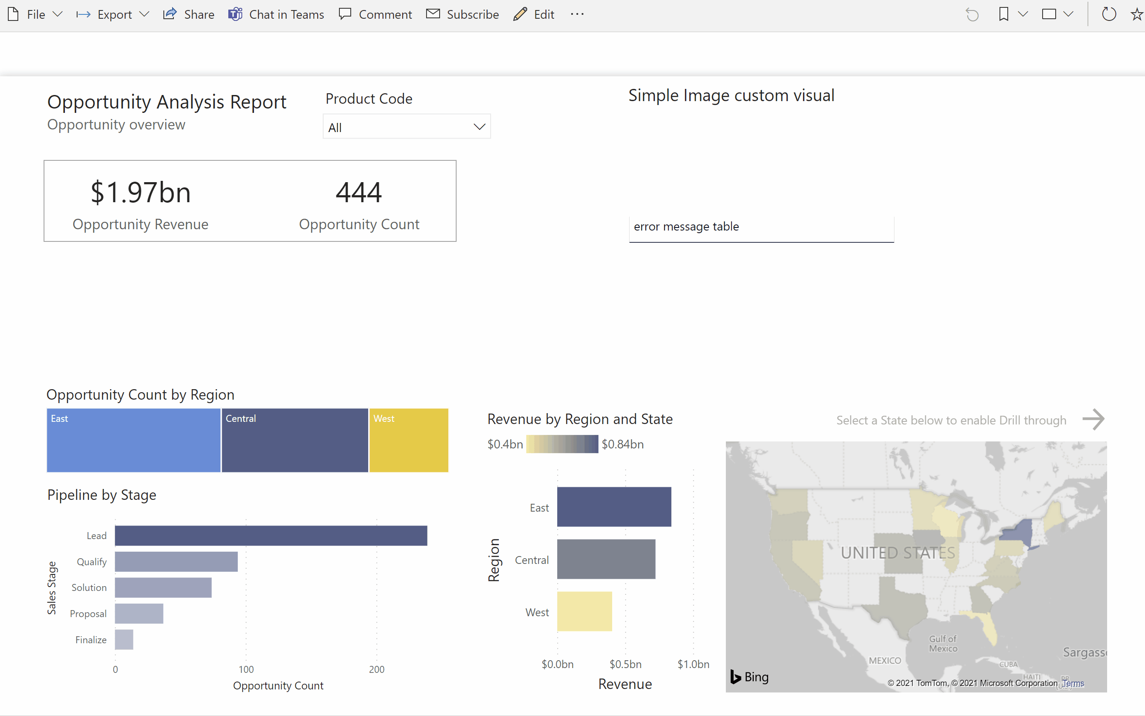Open the Product Code dropdown
The height and width of the screenshot is (716, 1145).
(x=479, y=126)
